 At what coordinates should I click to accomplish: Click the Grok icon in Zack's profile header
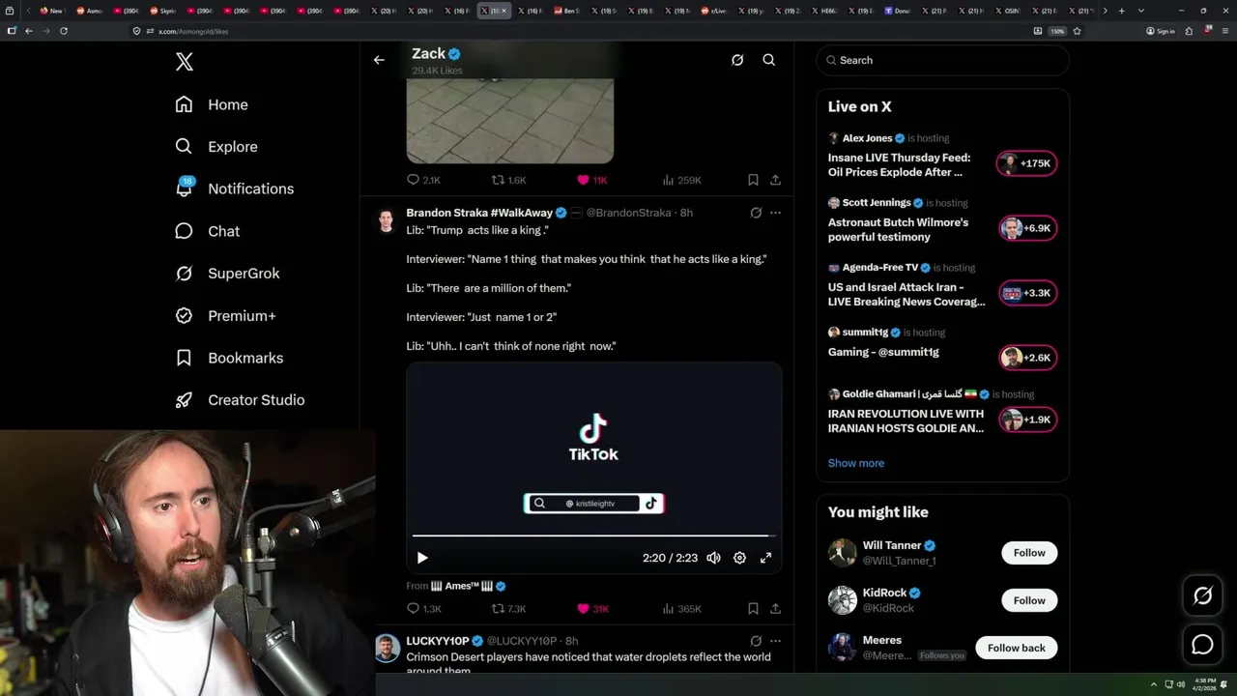point(737,60)
